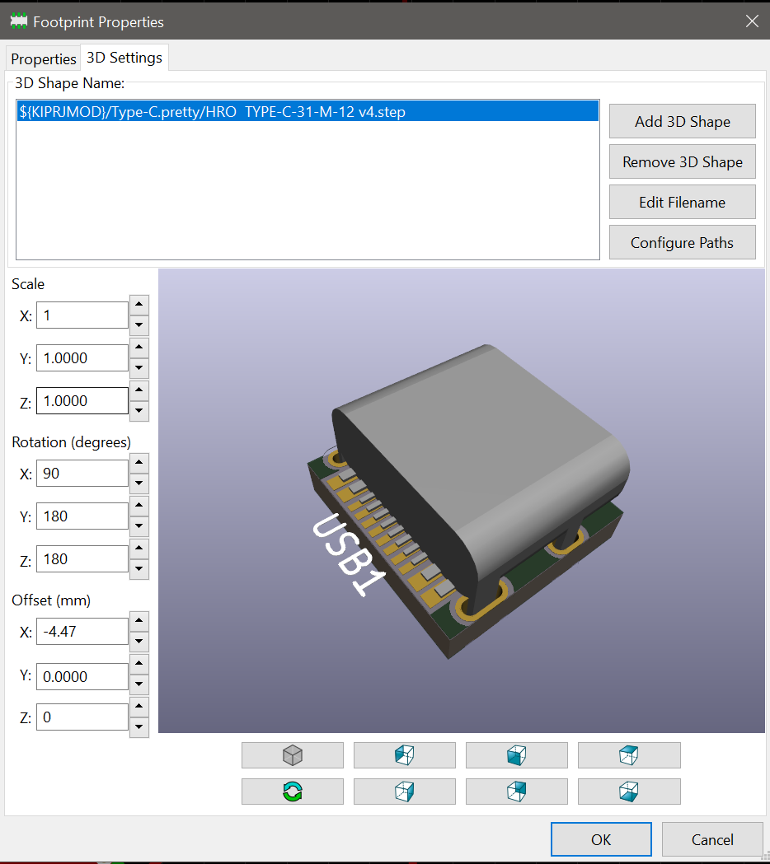The image size is (770, 864).
Task: Select the front-face highlighted cube view
Action: pyautogui.click(x=516, y=755)
